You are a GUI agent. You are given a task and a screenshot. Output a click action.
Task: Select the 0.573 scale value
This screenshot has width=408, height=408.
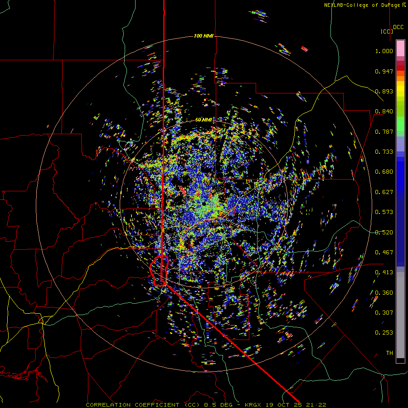384,212
